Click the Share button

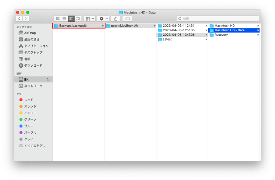tap(116, 19)
